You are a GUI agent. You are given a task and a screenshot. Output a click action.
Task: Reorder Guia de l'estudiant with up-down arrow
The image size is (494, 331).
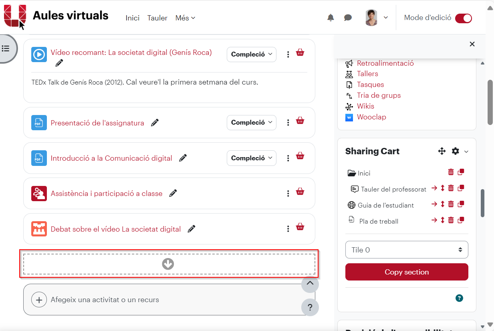tap(443, 204)
